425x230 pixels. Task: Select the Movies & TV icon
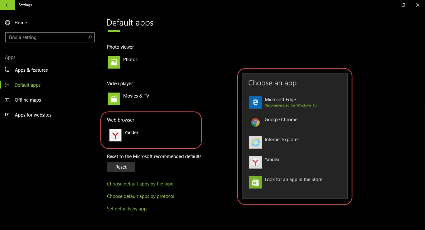pyautogui.click(x=114, y=99)
